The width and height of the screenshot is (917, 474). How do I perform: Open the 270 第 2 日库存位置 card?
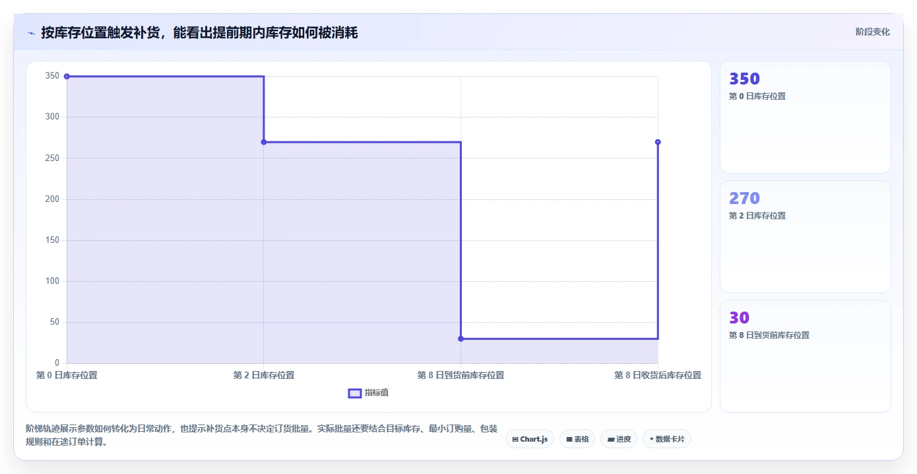point(806,237)
